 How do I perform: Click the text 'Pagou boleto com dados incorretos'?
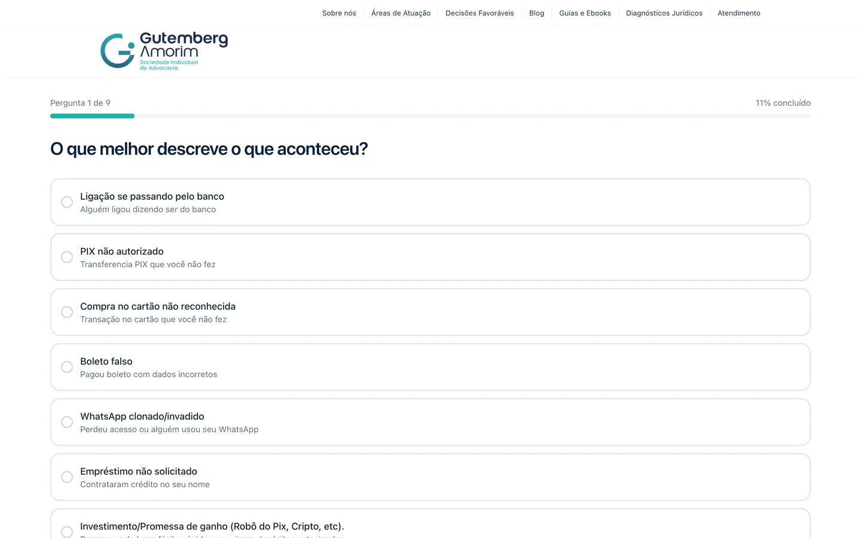point(148,374)
